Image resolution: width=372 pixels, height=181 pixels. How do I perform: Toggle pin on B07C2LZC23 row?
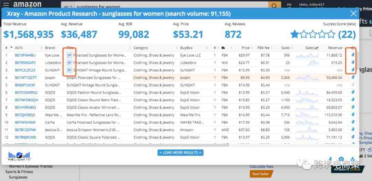coord(353,70)
